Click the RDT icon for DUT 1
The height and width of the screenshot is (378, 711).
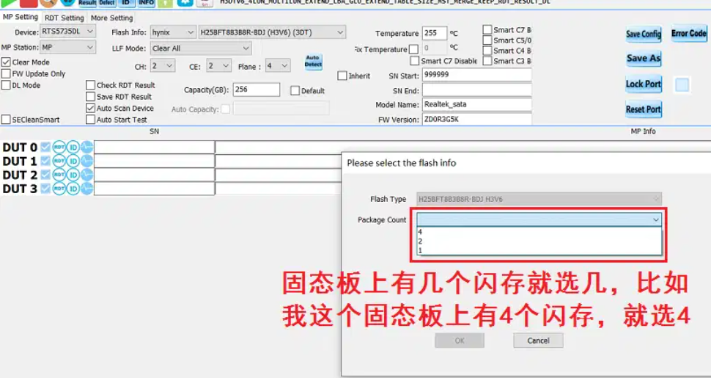[x=59, y=161]
